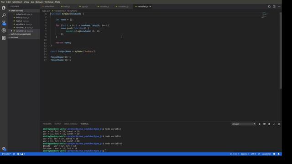The width and height of the screenshot is (292, 164).
Task: Click the Ln 1, Col 1 cursor position indicator
Action: [234, 154]
